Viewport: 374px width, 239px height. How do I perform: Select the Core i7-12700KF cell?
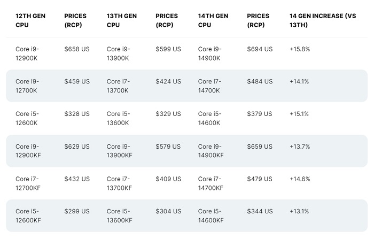(x=28, y=183)
